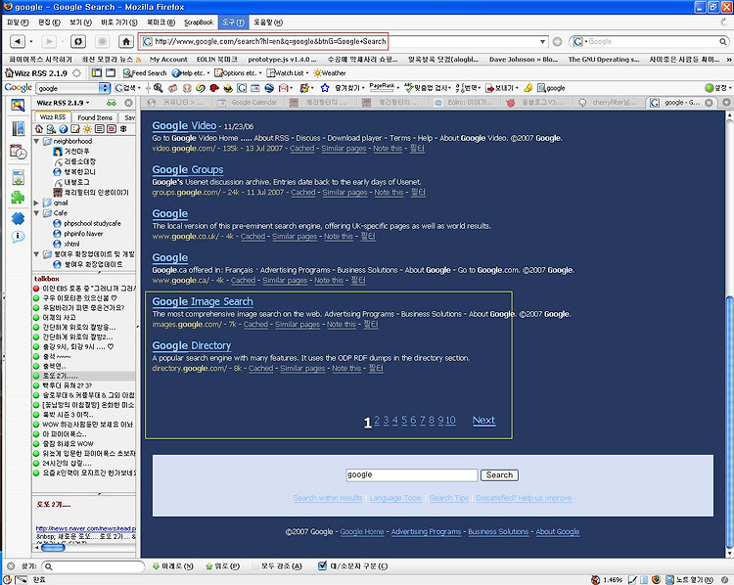Open Cached link for Google Groups result
Screen dimensions: 734x585
302,193
